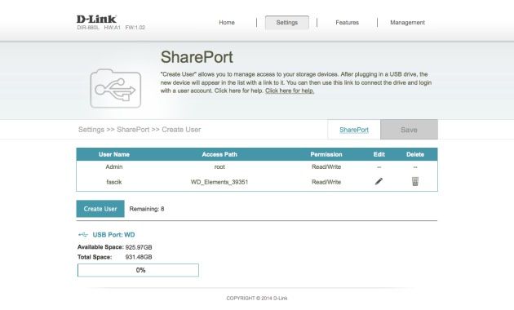Click the breadcrumb Settings >> SharePort >> Create User
The width and height of the screenshot is (514, 310).
click(x=140, y=130)
